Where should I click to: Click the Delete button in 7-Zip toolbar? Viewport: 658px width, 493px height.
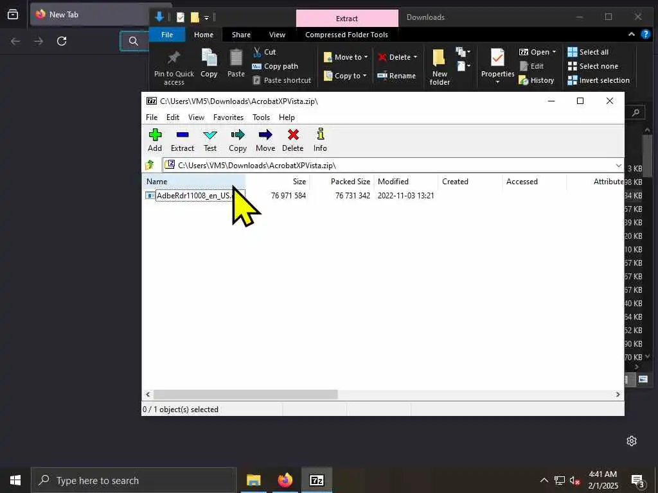click(x=293, y=140)
